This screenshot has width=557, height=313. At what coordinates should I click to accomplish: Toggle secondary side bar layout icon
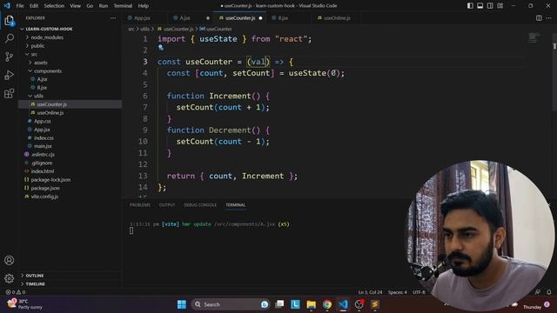pyautogui.click(x=490, y=6)
